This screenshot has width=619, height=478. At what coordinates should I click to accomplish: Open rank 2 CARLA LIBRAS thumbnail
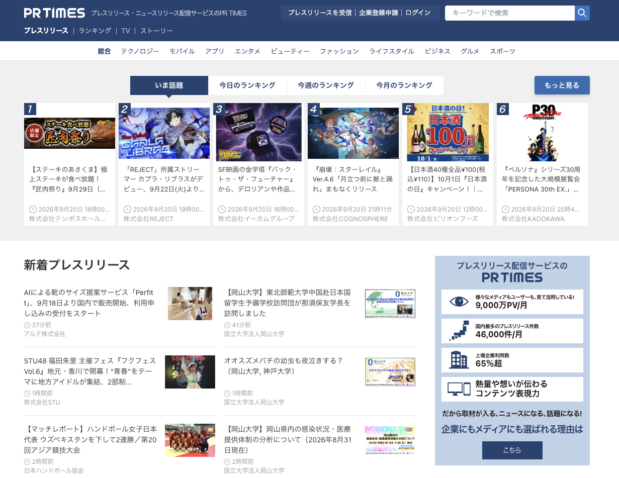pyautogui.click(x=164, y=132)
